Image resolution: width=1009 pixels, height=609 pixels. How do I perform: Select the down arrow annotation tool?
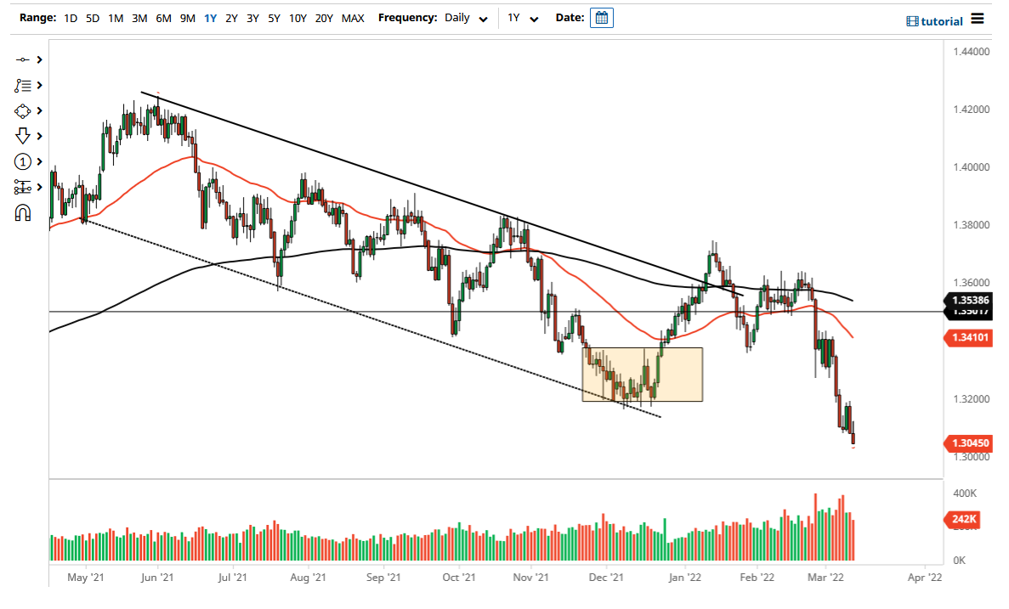click(23, 136)
